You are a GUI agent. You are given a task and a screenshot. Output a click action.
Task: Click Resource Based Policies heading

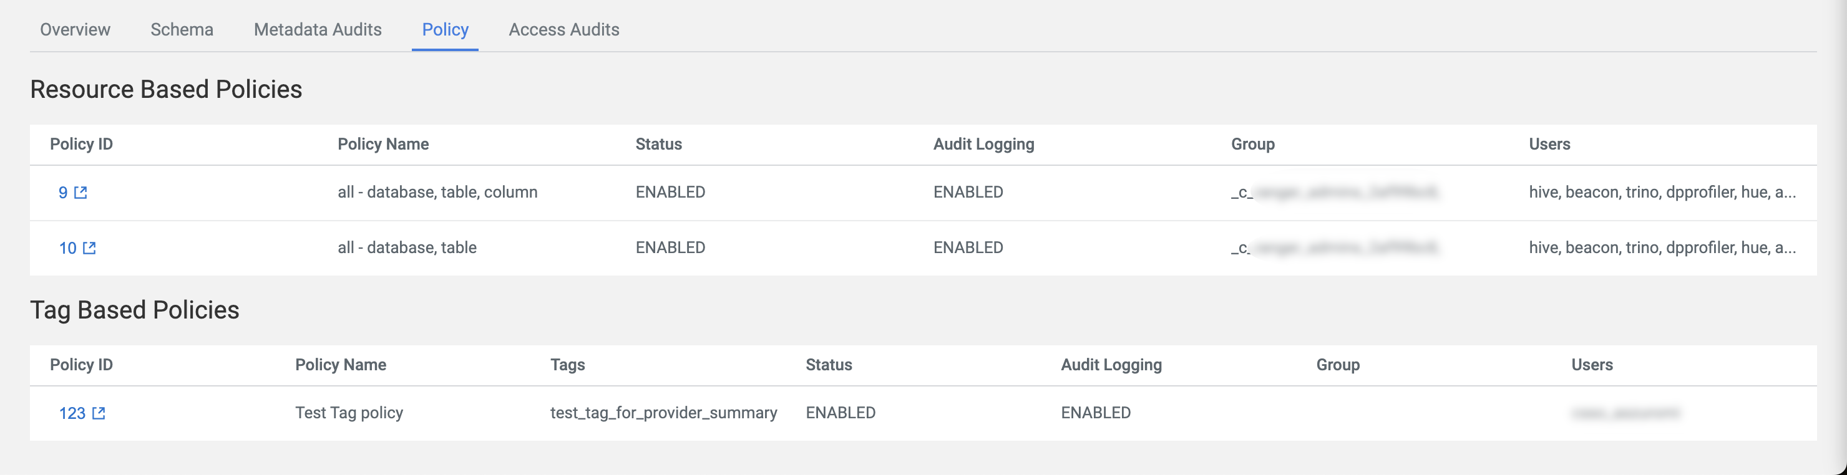click(x=167, y=90)
